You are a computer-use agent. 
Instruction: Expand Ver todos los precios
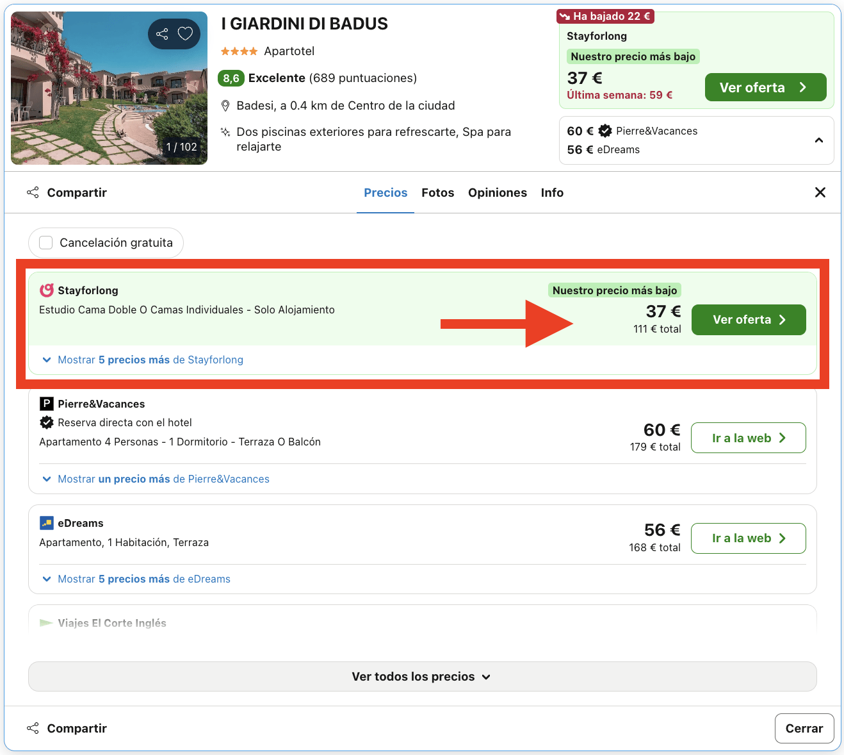(422, 676)
